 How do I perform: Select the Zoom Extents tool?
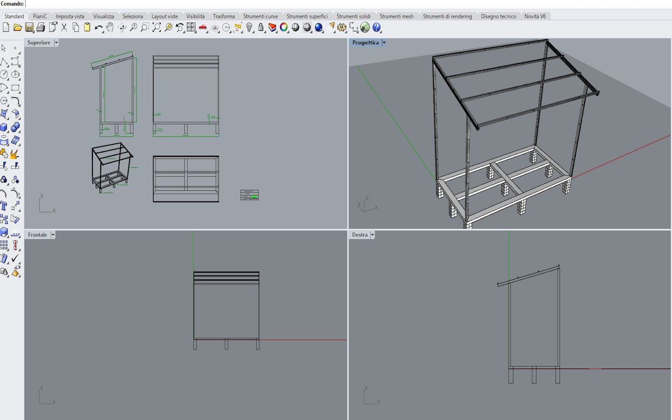pos(156,27)
